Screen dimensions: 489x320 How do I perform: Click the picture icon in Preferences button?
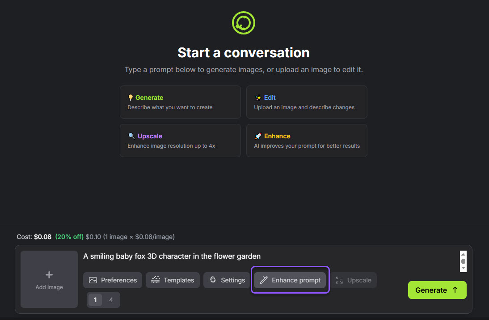tap(93, 280)
